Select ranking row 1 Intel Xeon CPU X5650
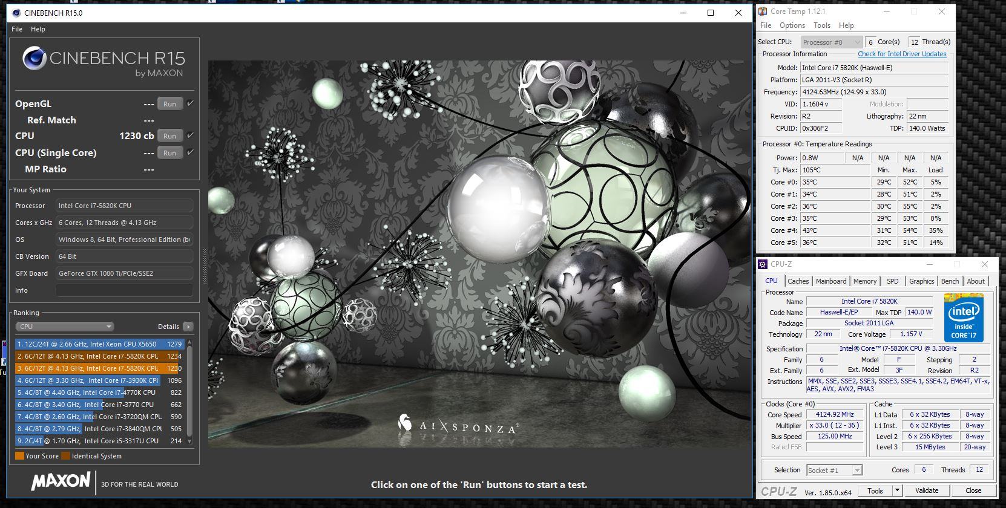Viewport: 1006px width, 508px height. [99, 344]
